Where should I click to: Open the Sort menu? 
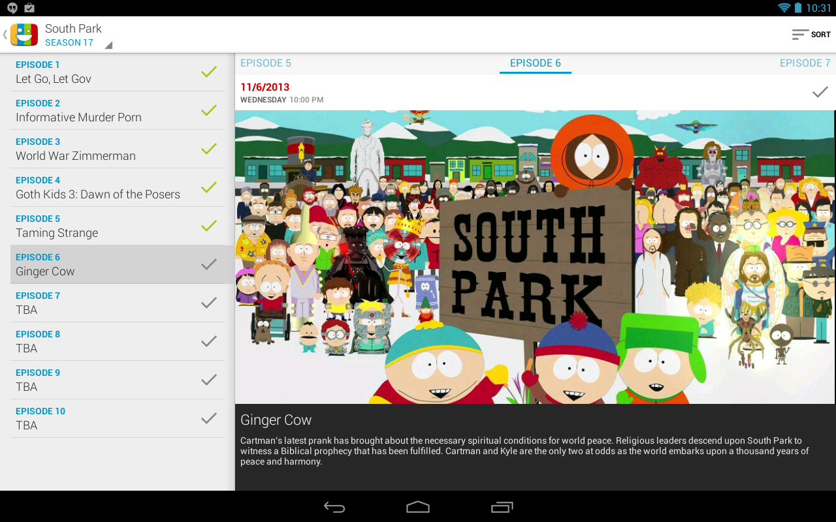pos(811,35)
